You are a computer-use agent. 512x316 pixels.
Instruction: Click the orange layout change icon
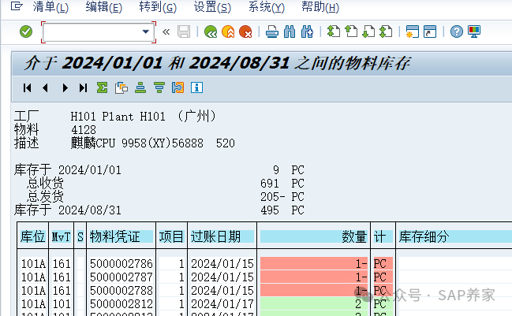[x=178, y=87]
